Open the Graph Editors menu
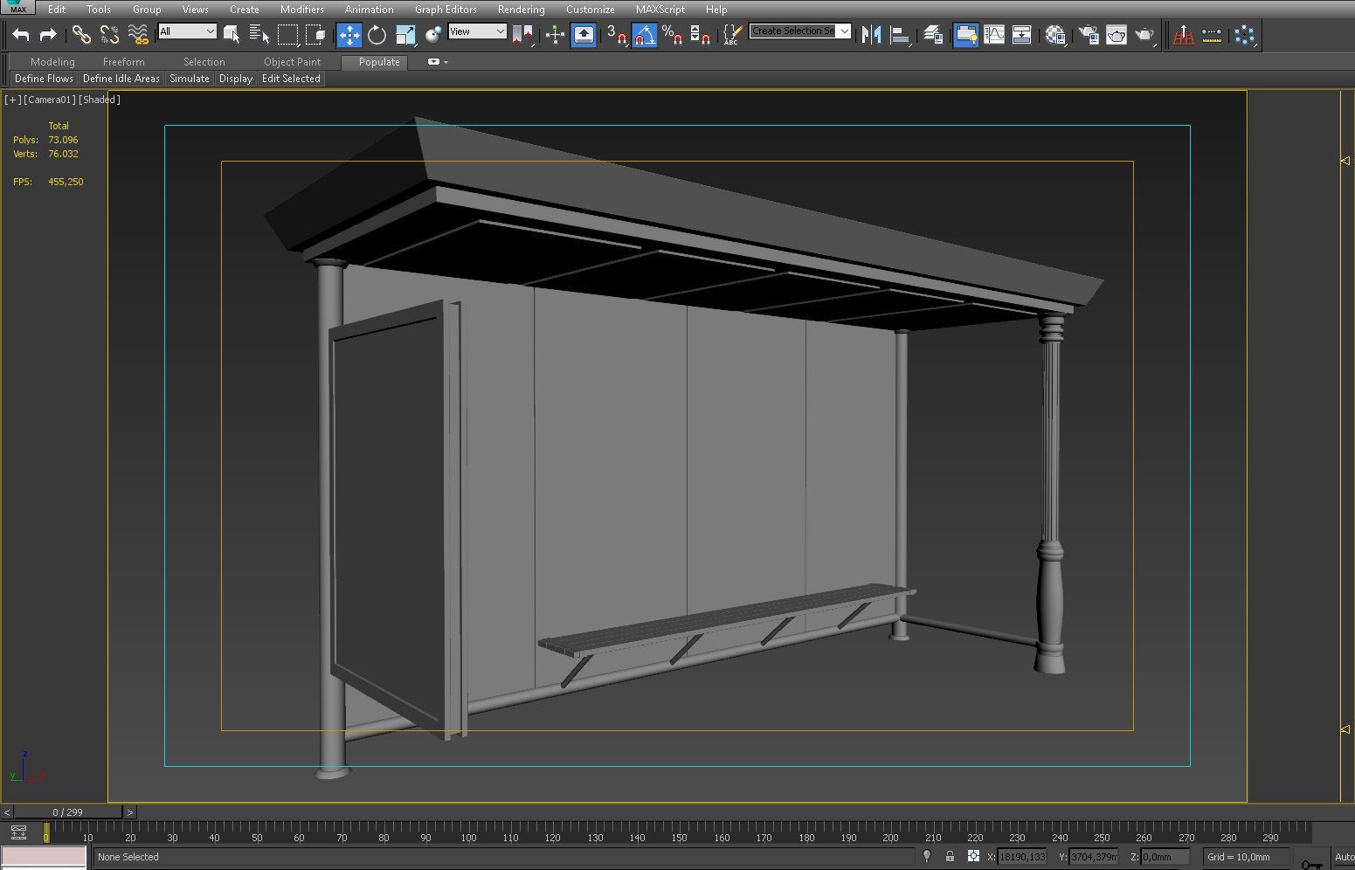This screenshot has width=1355, height=870. (446, 10)
